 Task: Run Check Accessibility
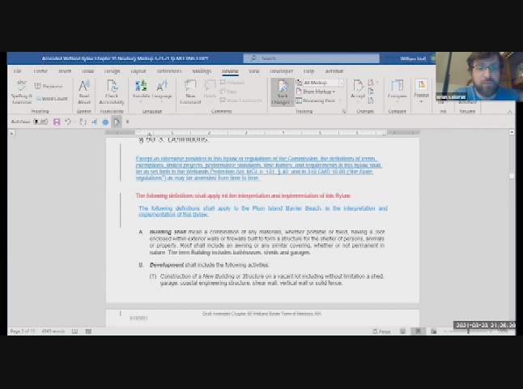pos(112,91)
